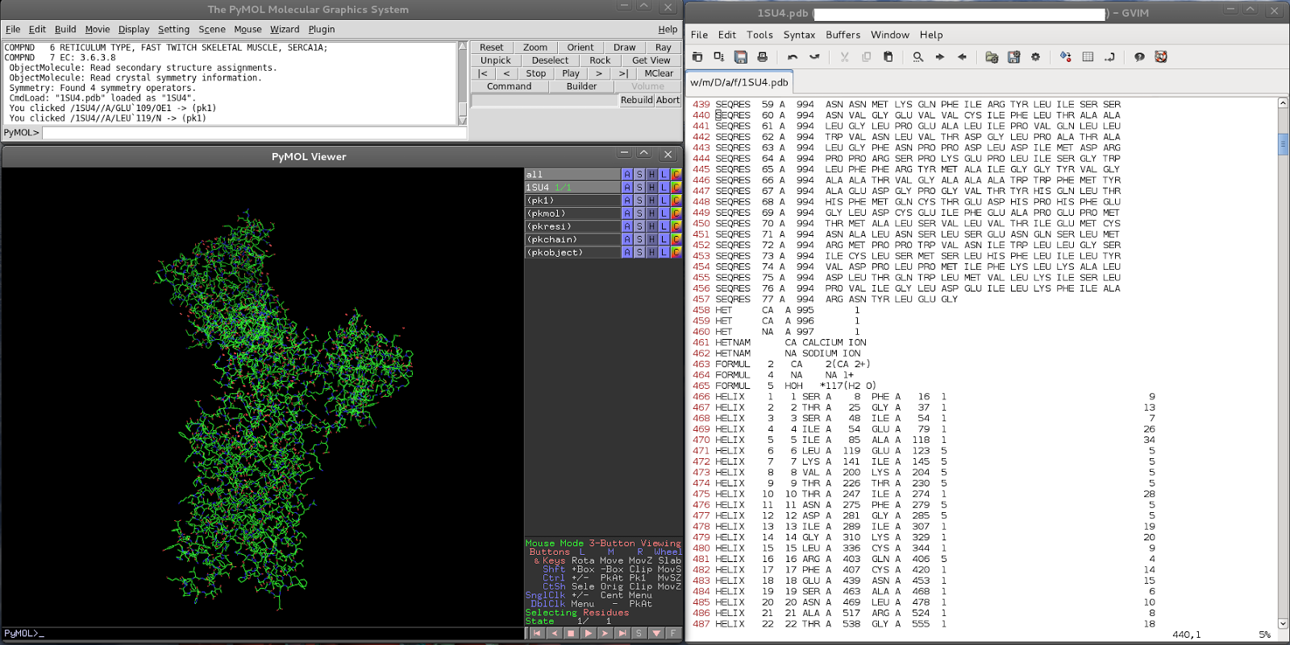
Task: Open the Color (C) swatch for all
Action: (676, 175)
